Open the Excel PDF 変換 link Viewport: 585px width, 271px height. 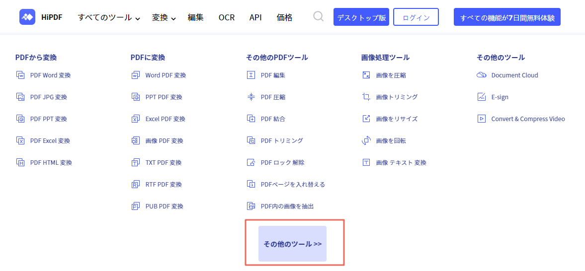point(166,119)
